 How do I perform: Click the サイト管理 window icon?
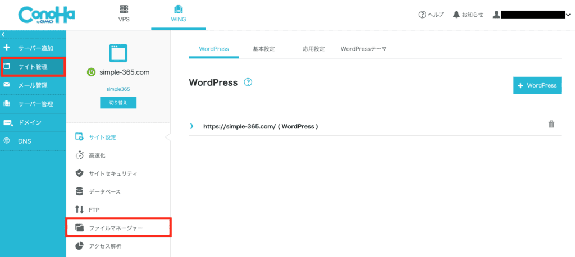[x=6, y=66]
